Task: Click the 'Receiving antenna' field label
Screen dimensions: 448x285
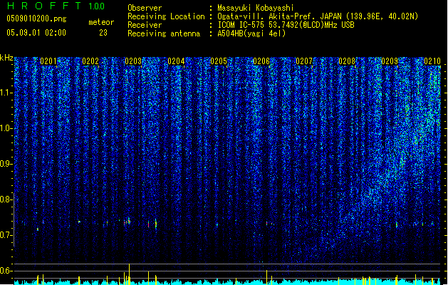Action: tap(164, 33)
